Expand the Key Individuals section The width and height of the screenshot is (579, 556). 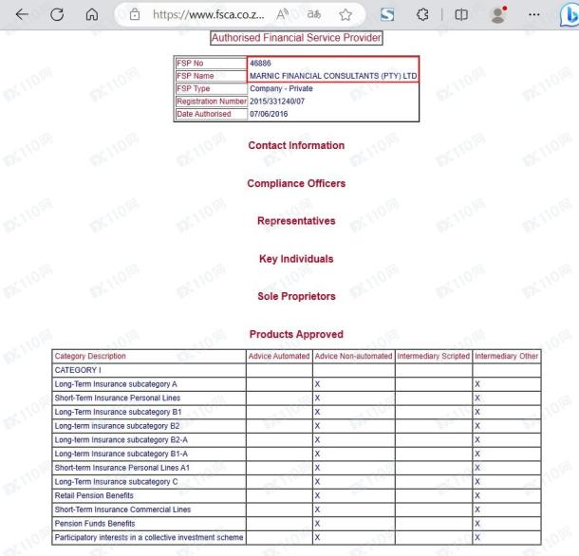click(296, 259)
